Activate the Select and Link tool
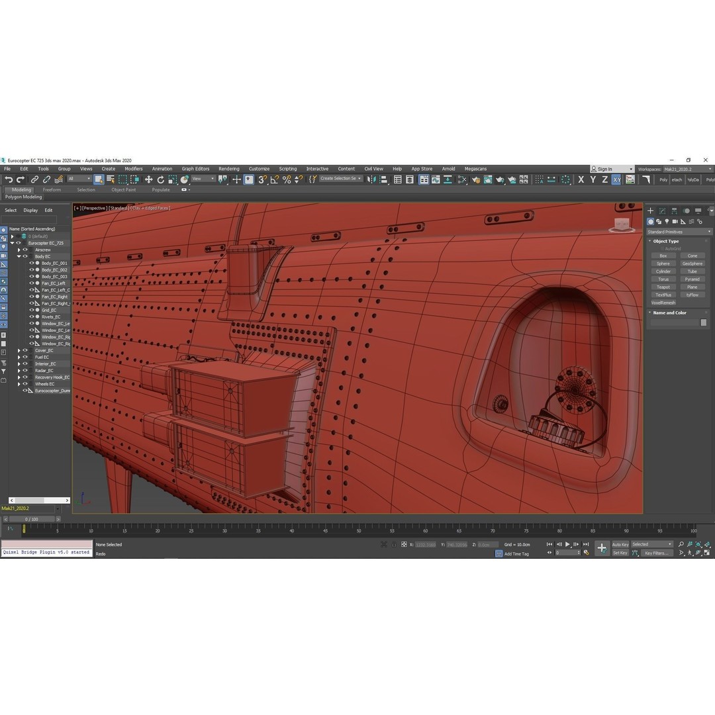This screenshot has height=715, width=715. pos(34,179)
